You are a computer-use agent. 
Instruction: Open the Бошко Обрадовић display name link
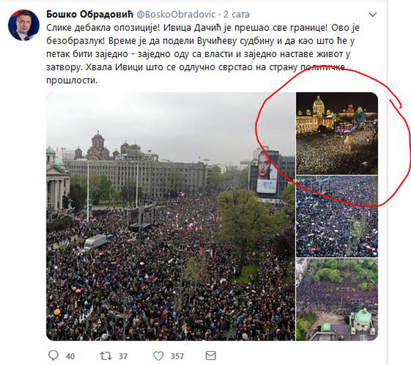coord(90,14)
